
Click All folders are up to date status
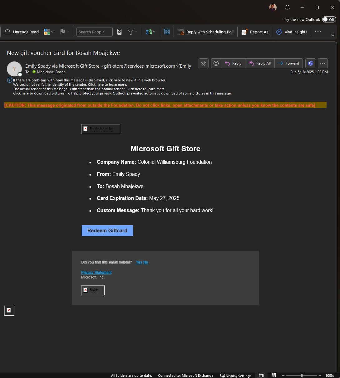click(x=131, y=376)
